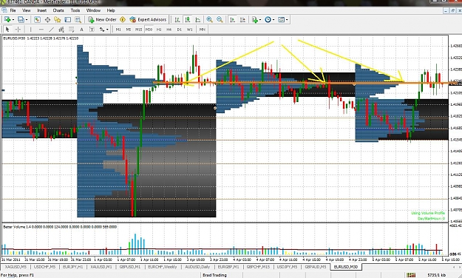
Task: Switch to the USDCHF,M5 chart tab
Action: [44, 267]
